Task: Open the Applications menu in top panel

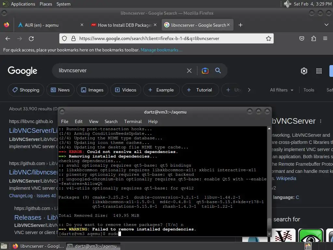Action: 23,4
